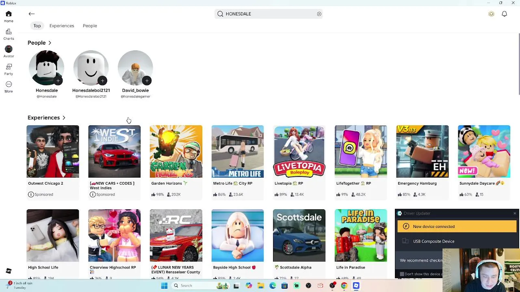This screenshot has height=292, width=520.
Task: Add friend Honesdaleboi2121 with plus icon
Action: click(x=102, y=81)
